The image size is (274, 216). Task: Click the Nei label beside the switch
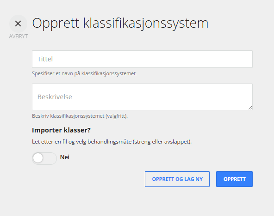pyautogui.click(x=65, y=157)
